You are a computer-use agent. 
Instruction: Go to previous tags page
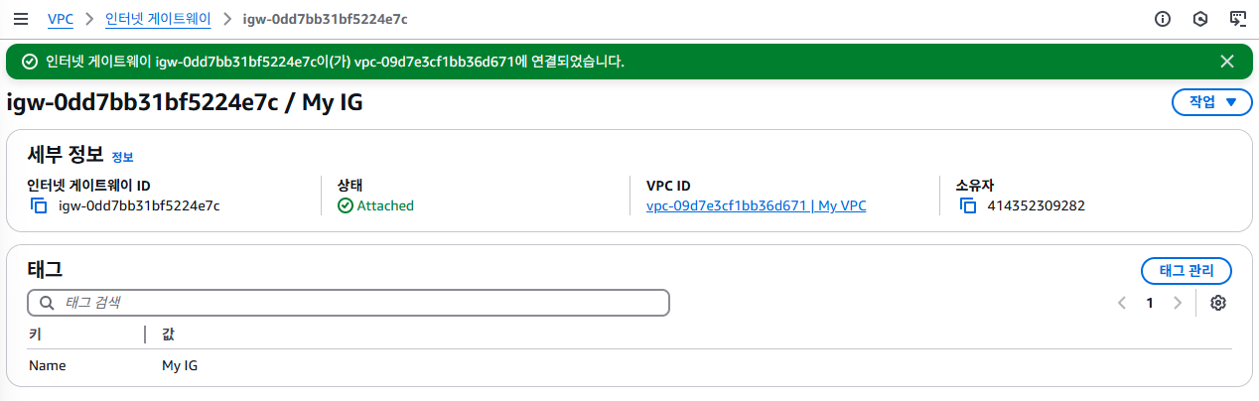1122,303
